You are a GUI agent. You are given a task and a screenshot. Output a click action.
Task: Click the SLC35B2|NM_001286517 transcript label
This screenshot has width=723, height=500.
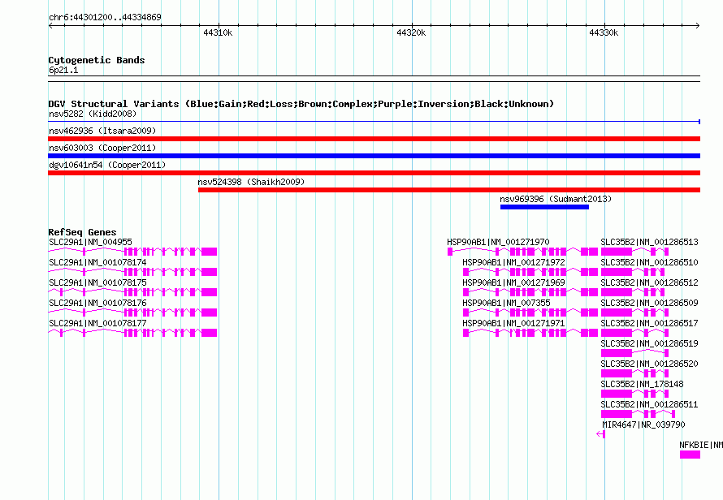[649, 323]
